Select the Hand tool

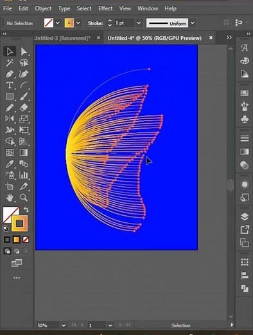coord(10,197)
